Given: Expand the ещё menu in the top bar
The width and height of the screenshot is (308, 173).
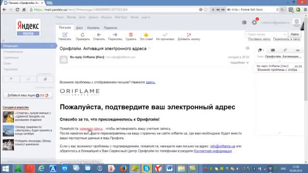Looking at the screenshot, I should (x=145, y=17).
